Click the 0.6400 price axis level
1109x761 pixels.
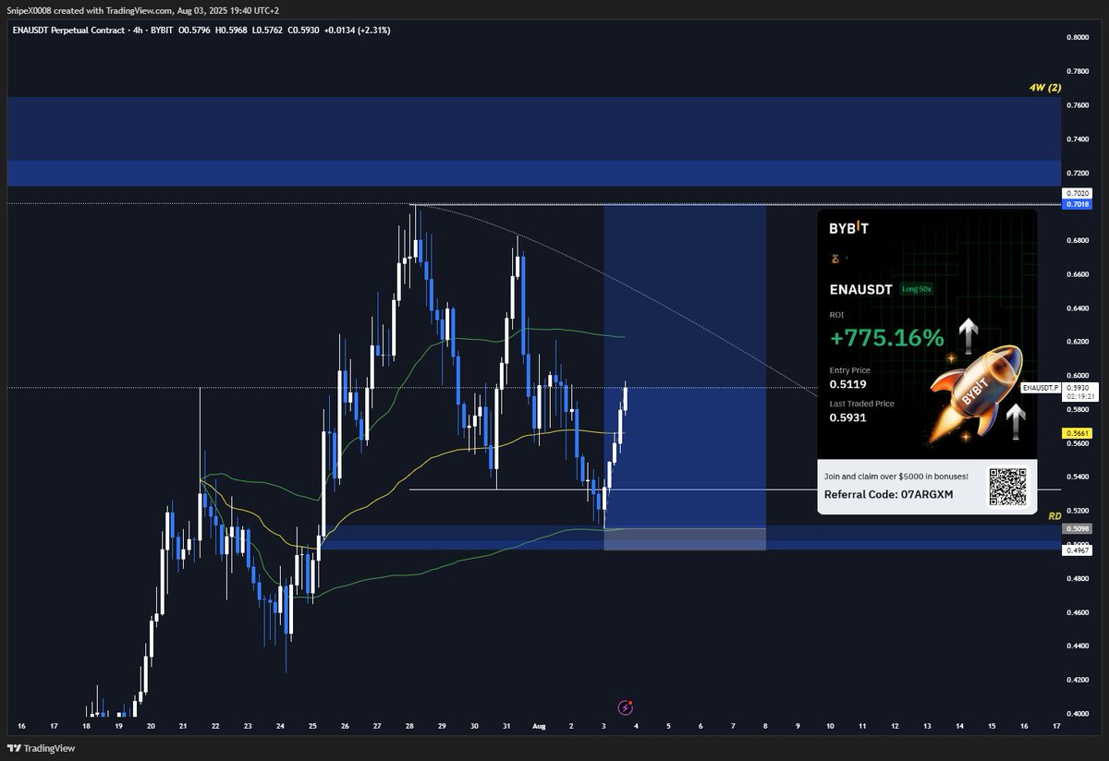1077,308
